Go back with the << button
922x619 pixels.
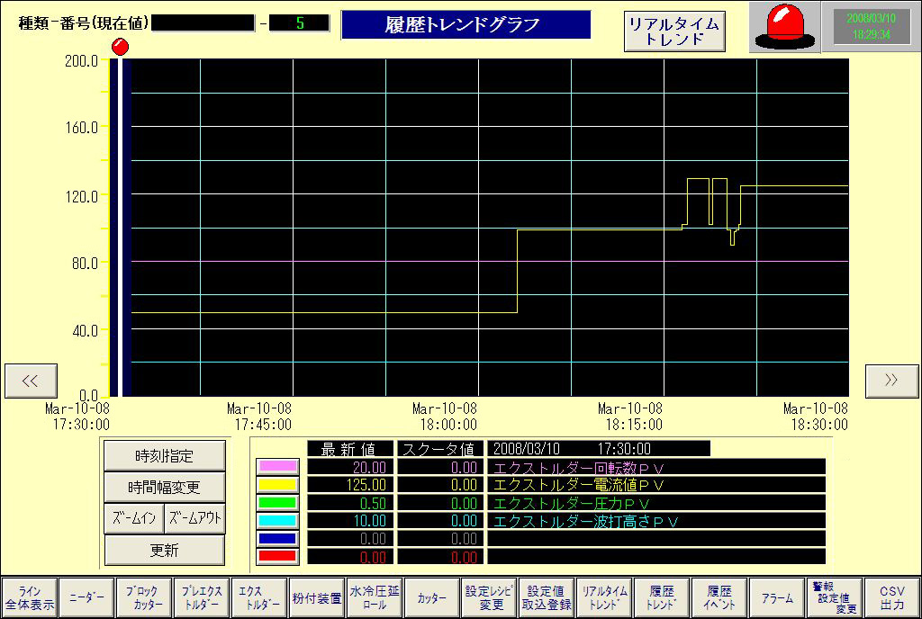(x=31, y=381)
